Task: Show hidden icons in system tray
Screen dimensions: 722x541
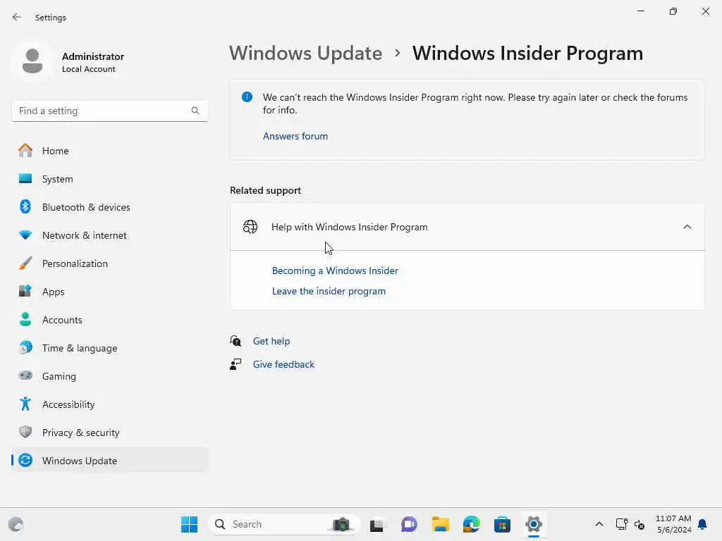Action: tap(599, 524)
